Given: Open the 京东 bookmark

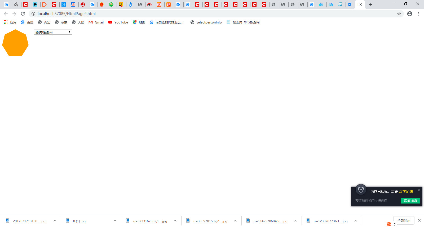Looking at the screenshot, I should pyautogui.click(x=61, y=22).
